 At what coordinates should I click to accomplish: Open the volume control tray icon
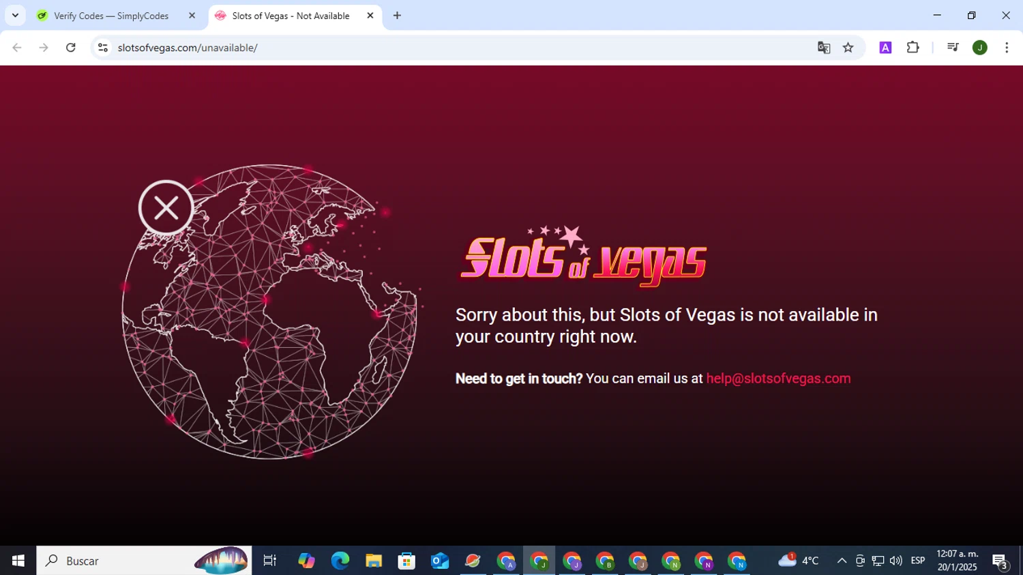coord(896,561)
